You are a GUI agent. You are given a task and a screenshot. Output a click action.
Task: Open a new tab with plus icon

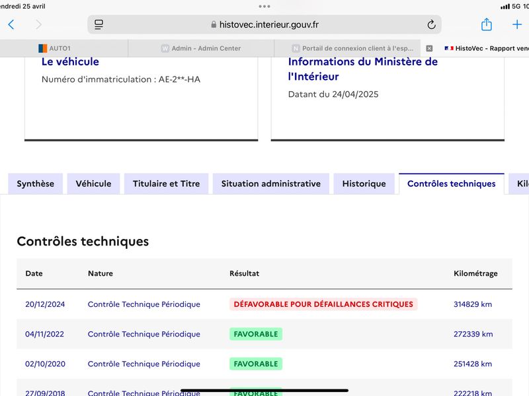[x=517, y=24]
